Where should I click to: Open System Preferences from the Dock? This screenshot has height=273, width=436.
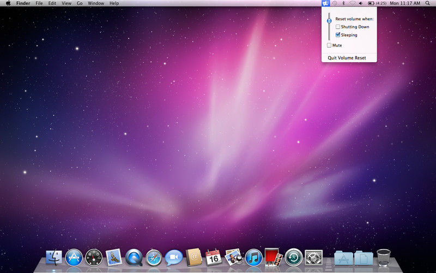[314, 257]
